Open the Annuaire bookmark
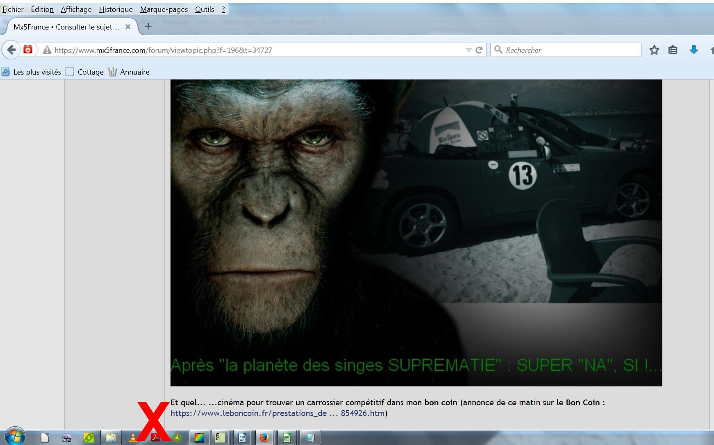This screenshot has width=714, height=445. [x=129, y=72]
